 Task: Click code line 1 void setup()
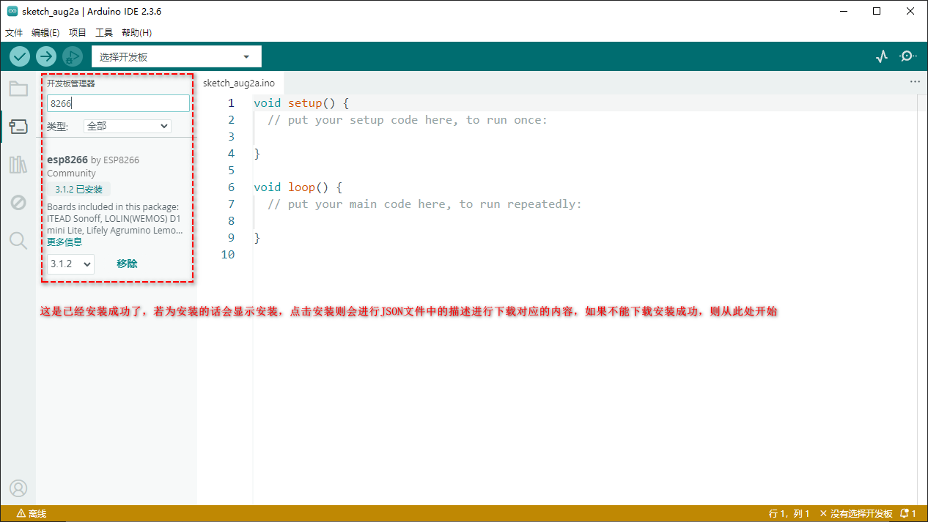point(302,103)
